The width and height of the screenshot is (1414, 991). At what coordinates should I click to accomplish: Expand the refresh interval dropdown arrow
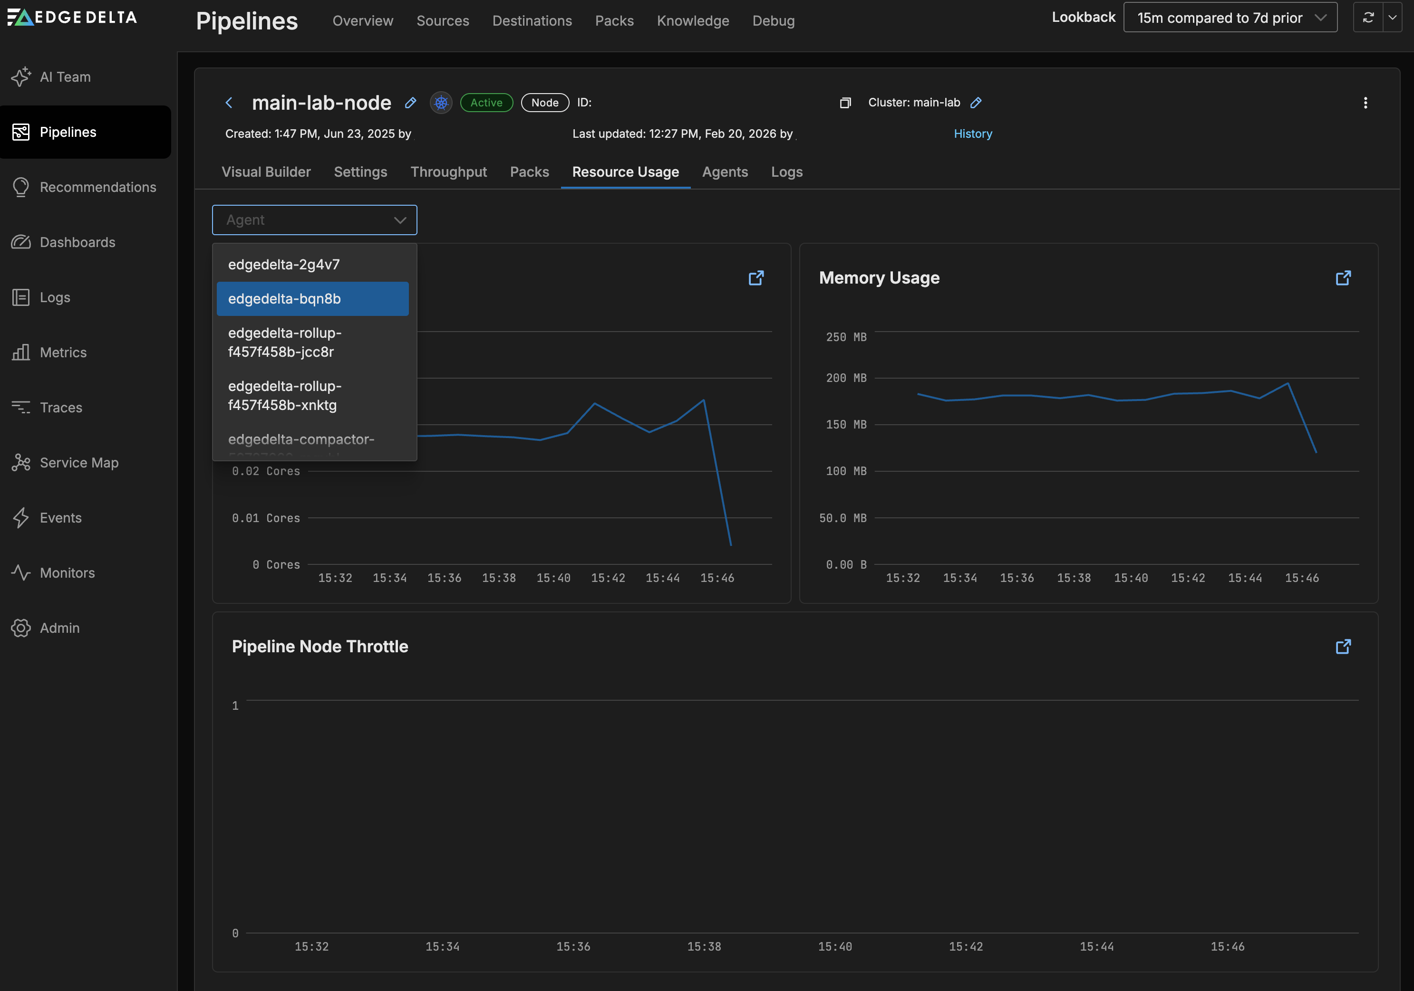(x=1392, y=18)
